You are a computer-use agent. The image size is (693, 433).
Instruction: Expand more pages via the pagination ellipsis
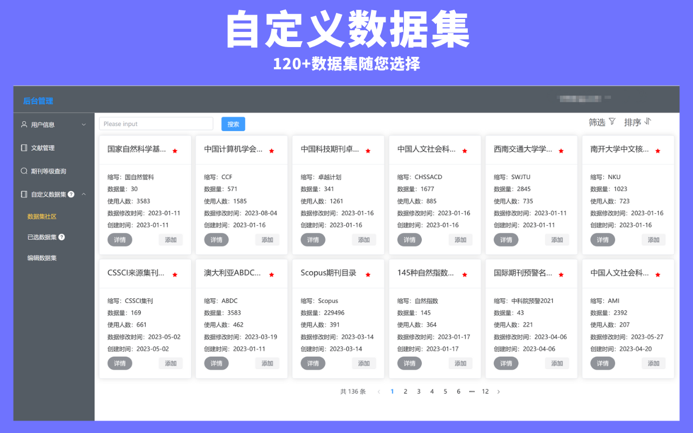(472, 391)
